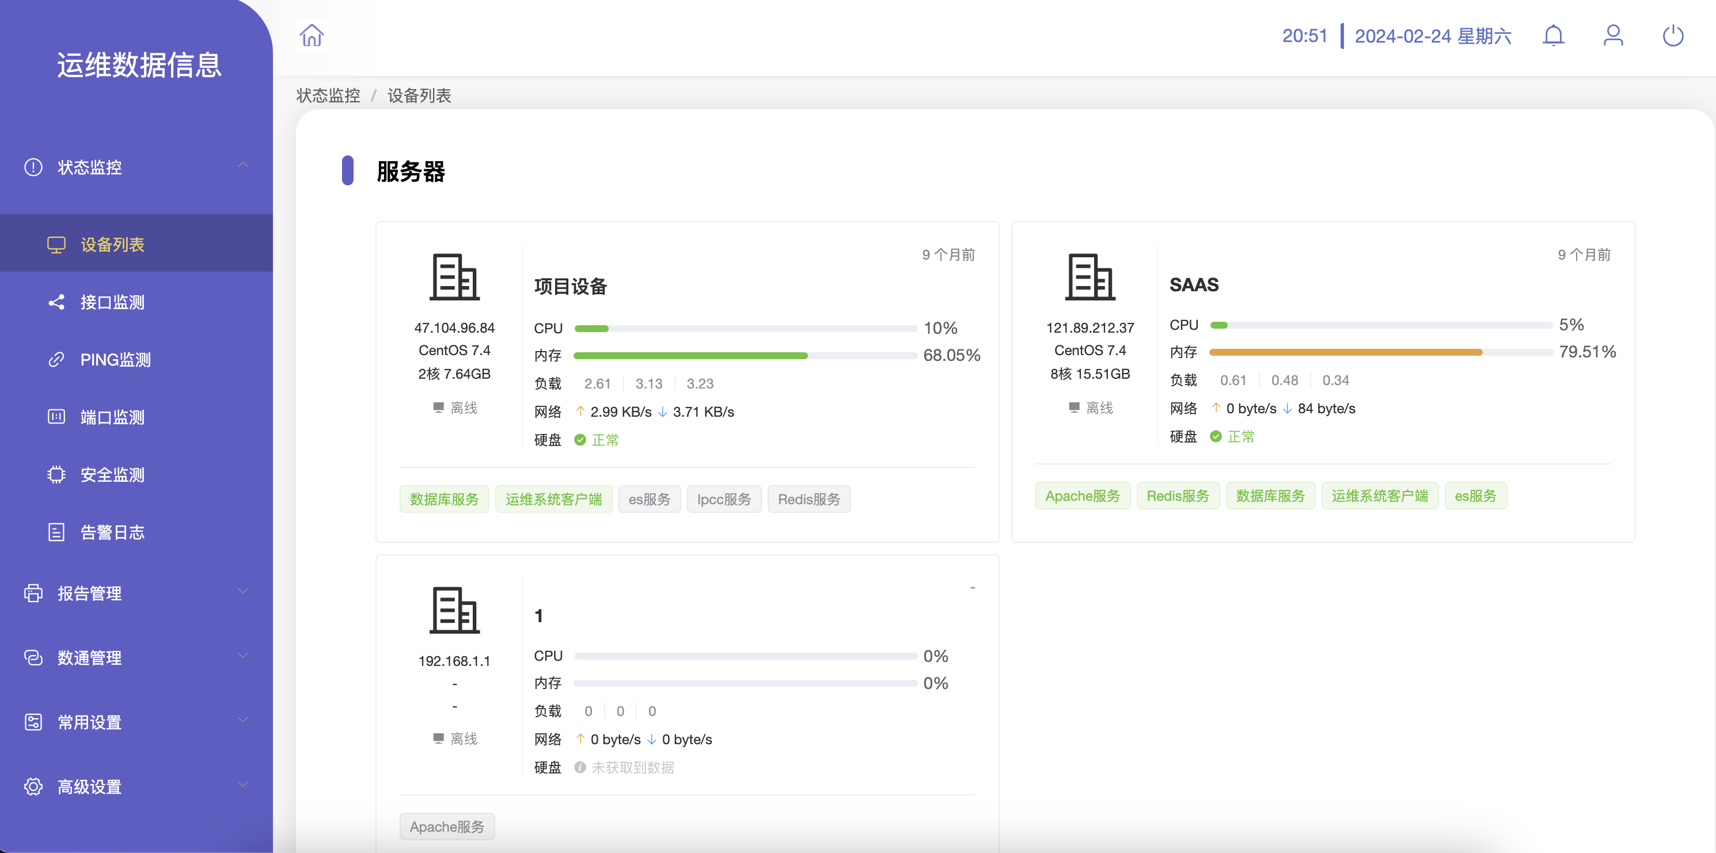Click the 状态监控 exclamation icon

click(33, 167)
